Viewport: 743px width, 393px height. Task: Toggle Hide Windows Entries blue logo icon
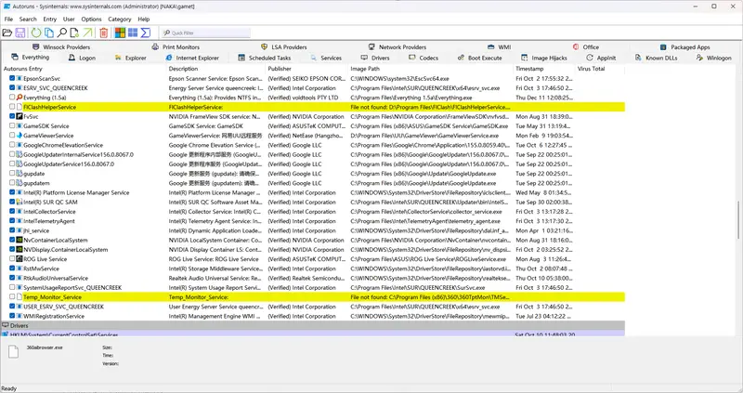[x=133, y=33]
